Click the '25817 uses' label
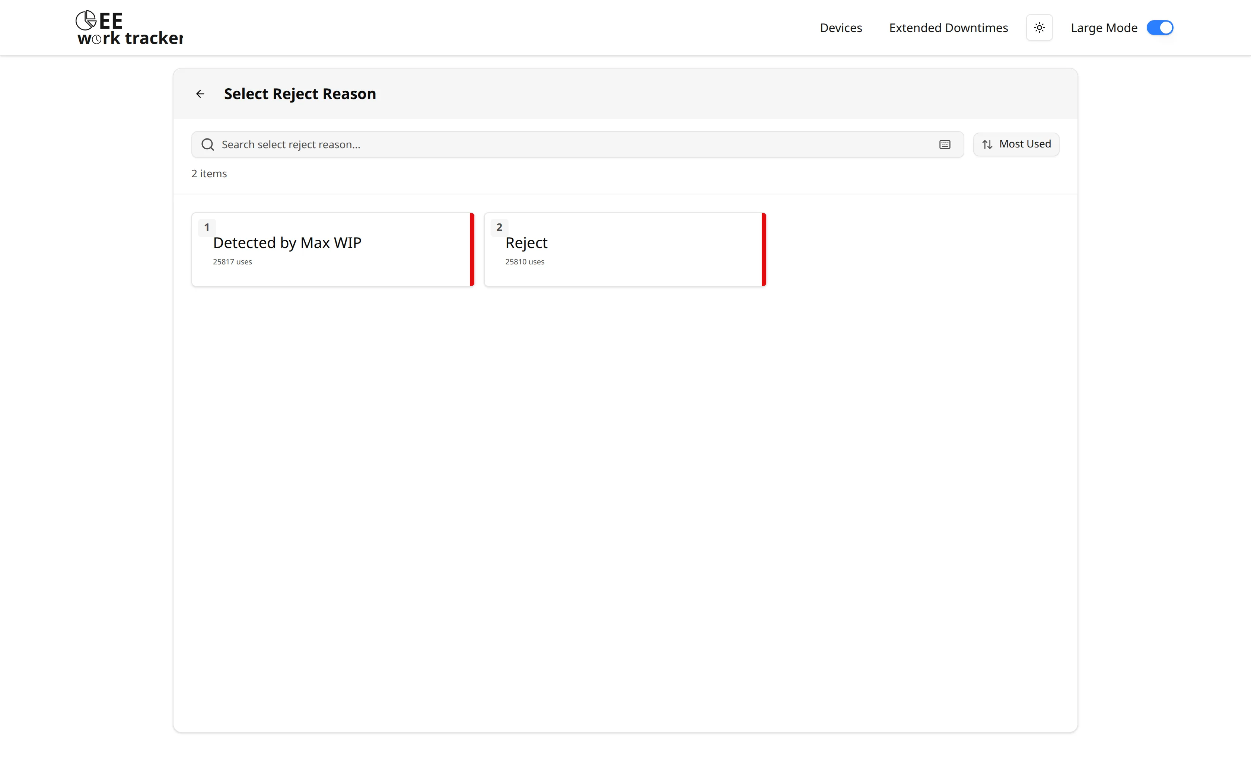The height and width of the screenshot is (782, 1251). point(232,262)
